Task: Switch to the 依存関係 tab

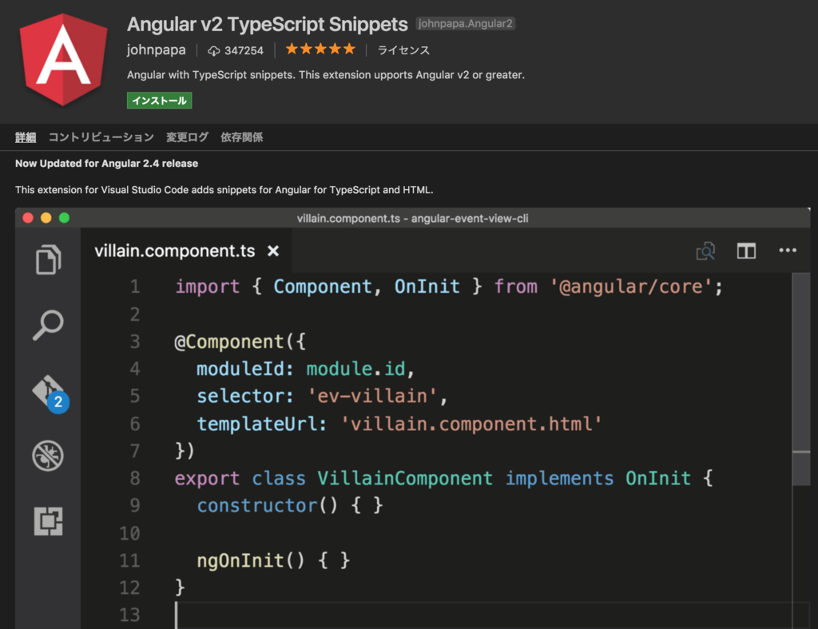Action: pos(241,137)
